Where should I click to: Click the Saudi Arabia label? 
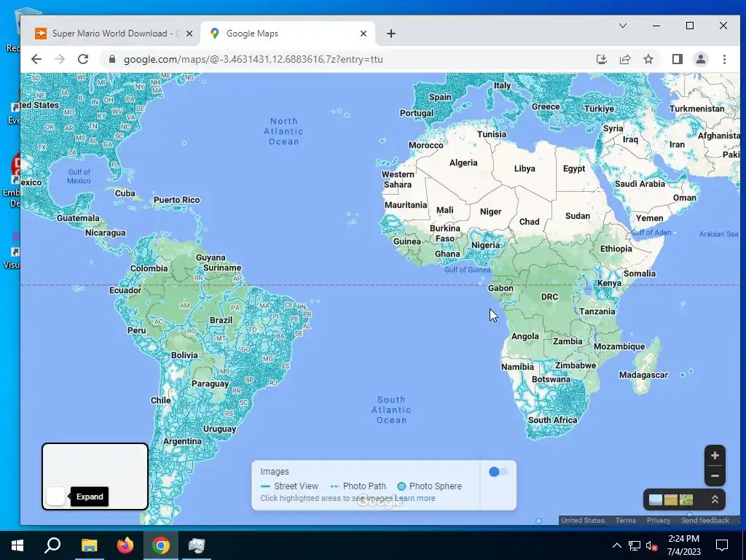pyautogui.click(x=640, y=184)
